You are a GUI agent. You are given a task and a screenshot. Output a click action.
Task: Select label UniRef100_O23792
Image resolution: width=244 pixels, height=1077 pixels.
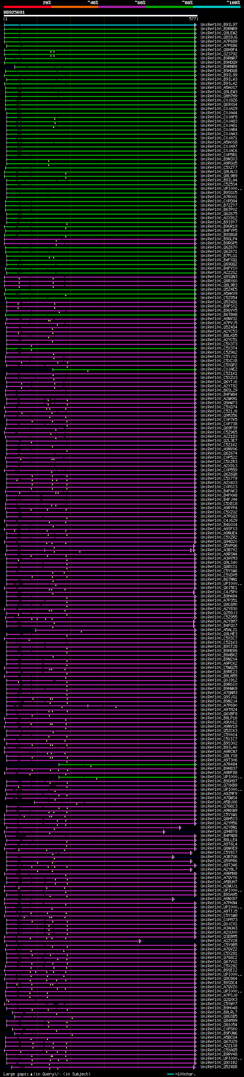[219, 54]
